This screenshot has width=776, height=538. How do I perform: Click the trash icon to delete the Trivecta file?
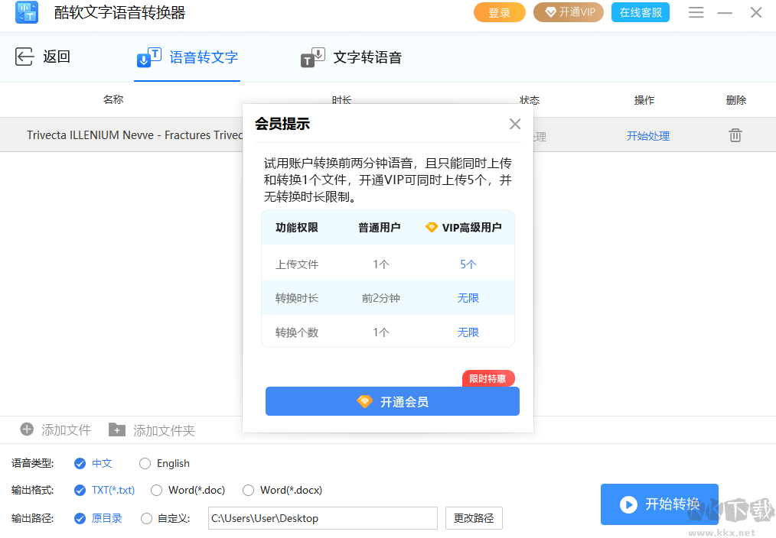[x=735, y=134]
